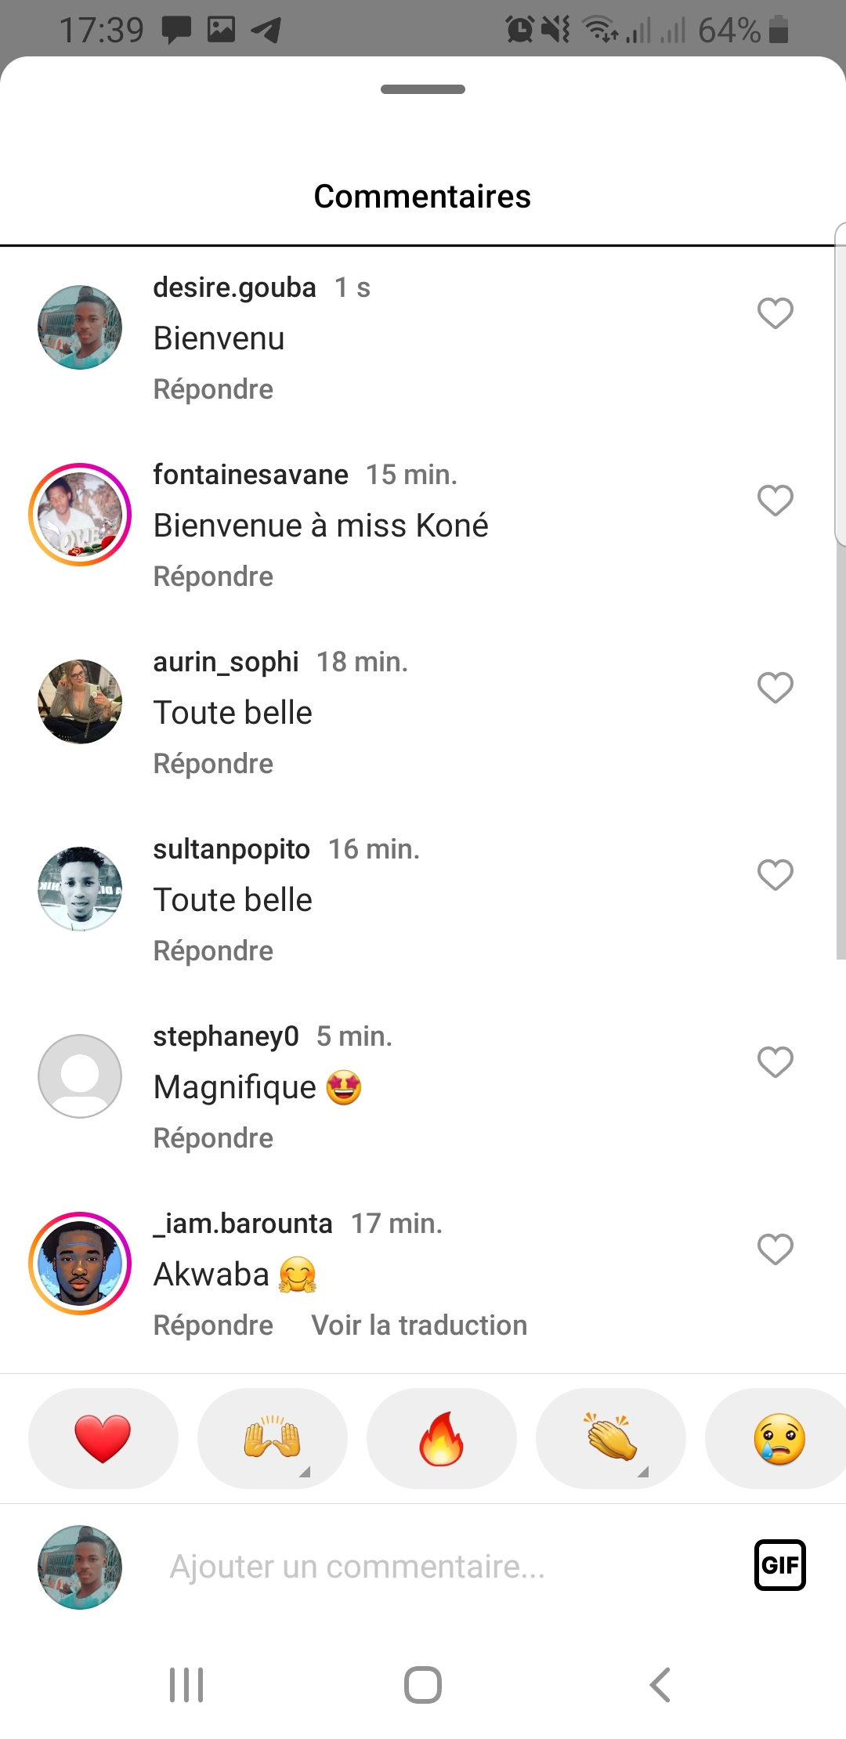Tap the drag handle atop comments sheet
Screen dimensions: 846x1739
(423, 89)
